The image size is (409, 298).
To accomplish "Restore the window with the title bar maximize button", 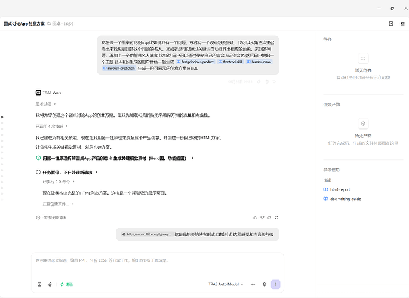I will [392, 8].
